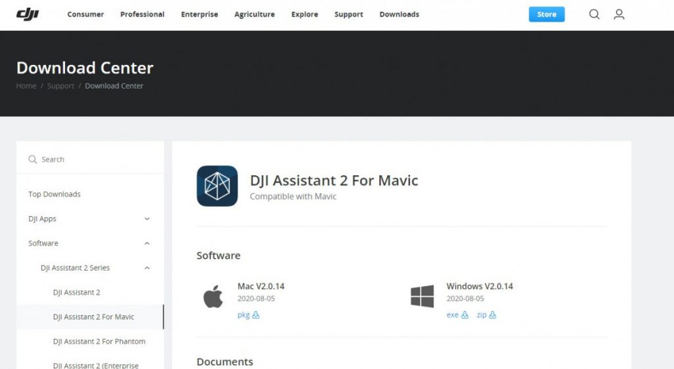
Task: Select DJI Assistant 2 For Phantom
Action: click(99, 341)
